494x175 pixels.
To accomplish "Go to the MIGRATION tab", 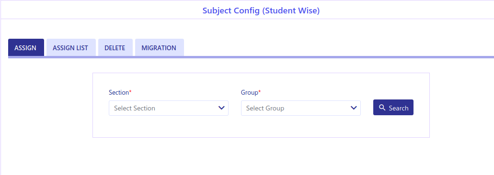I will pos(160,48).
